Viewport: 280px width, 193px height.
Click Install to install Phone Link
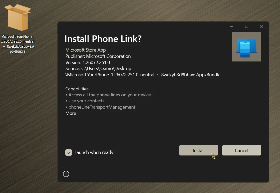point(198,150)
